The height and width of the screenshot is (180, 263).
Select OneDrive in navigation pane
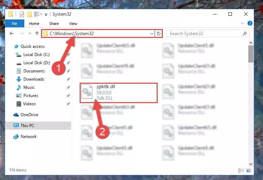click(29, 115)
